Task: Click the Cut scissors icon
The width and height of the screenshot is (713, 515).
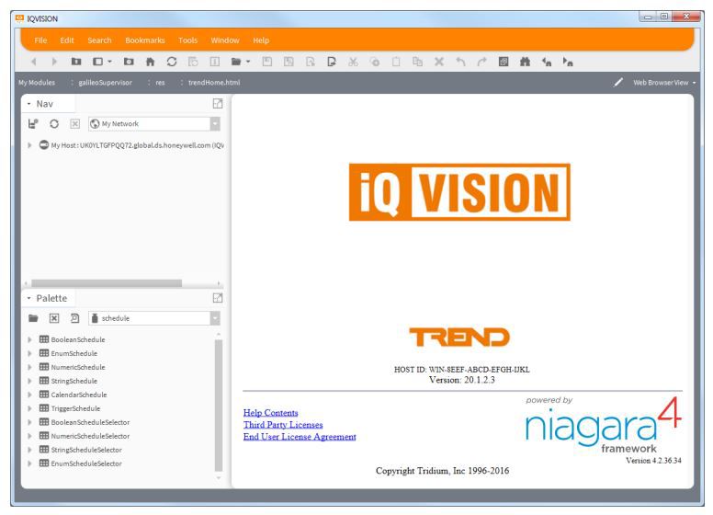Action: point(353,62)
